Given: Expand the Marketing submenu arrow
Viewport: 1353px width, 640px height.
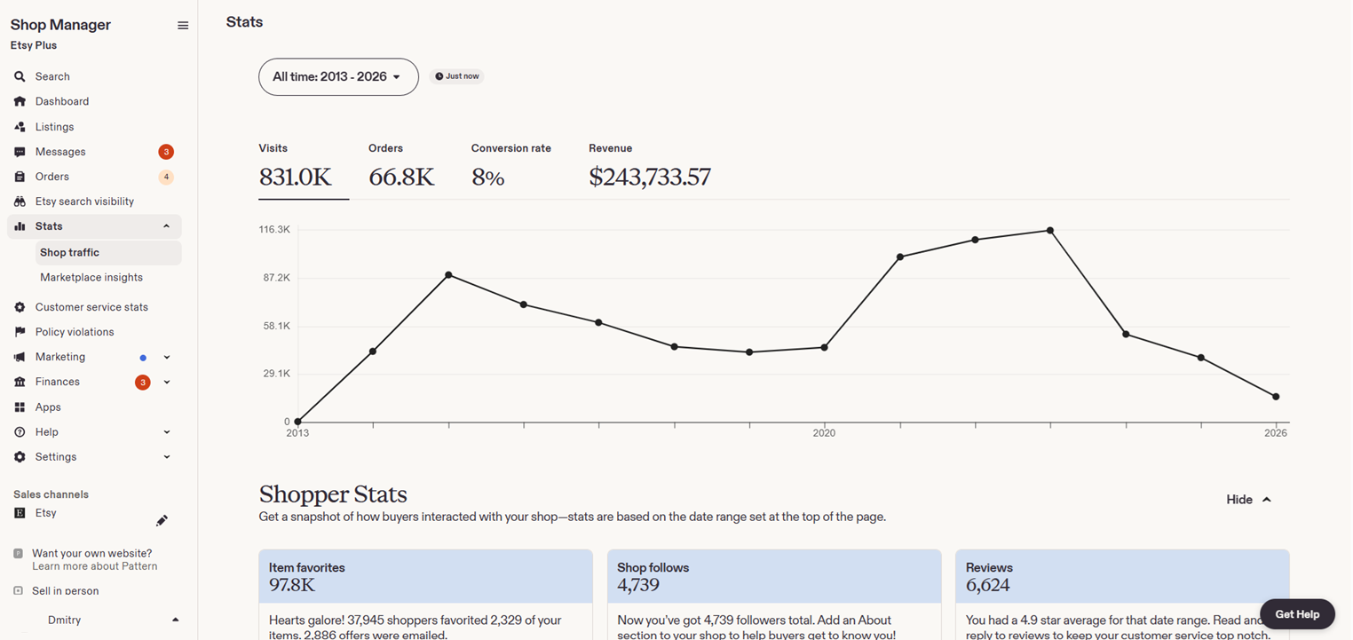Looking at the screenshot, I should pyautogui.click(x=166, y=358).
